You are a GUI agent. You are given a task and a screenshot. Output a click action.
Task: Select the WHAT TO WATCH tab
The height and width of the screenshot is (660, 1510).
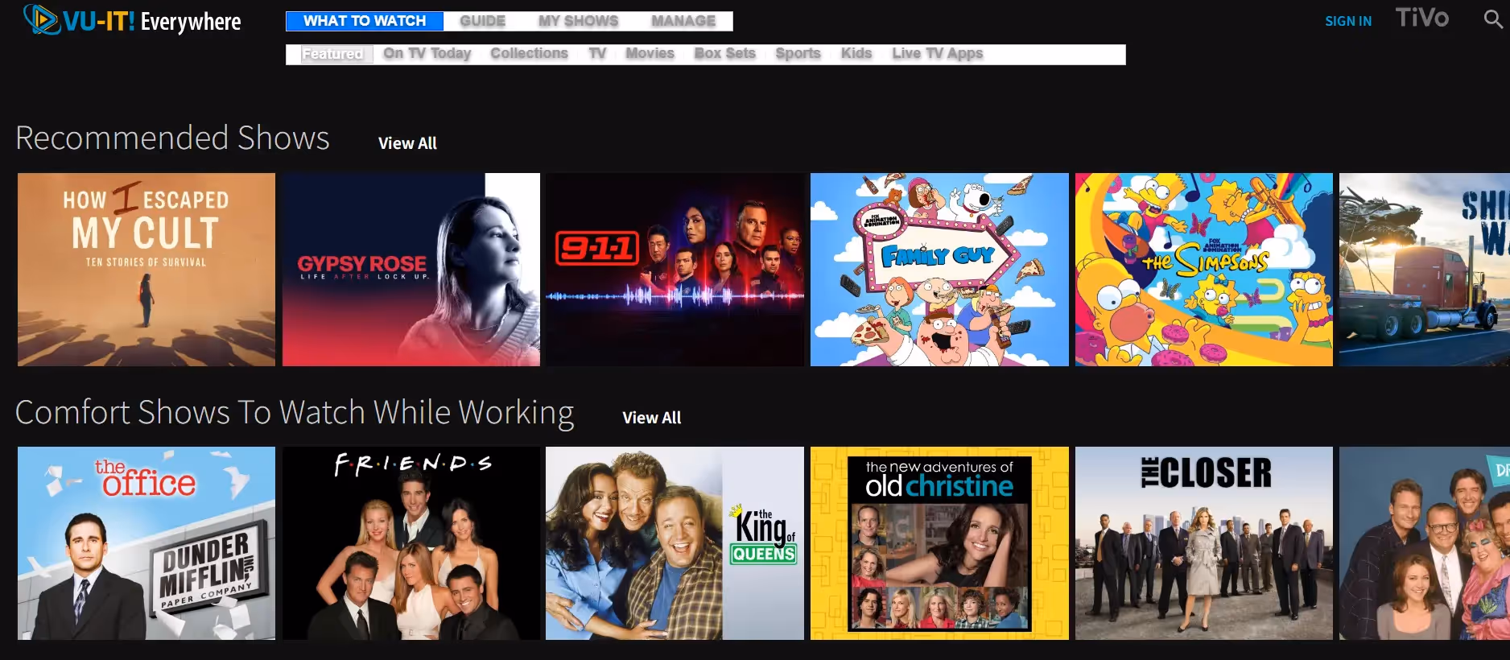click(365, 21)
